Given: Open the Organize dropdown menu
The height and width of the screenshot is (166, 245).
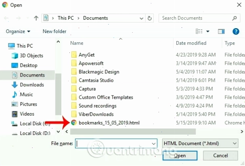Looking at the screenshot, I should tap(18, 31).
